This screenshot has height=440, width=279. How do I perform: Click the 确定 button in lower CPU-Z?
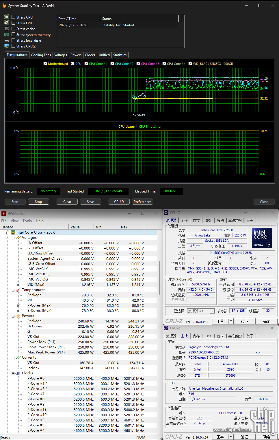click(267, 437)
